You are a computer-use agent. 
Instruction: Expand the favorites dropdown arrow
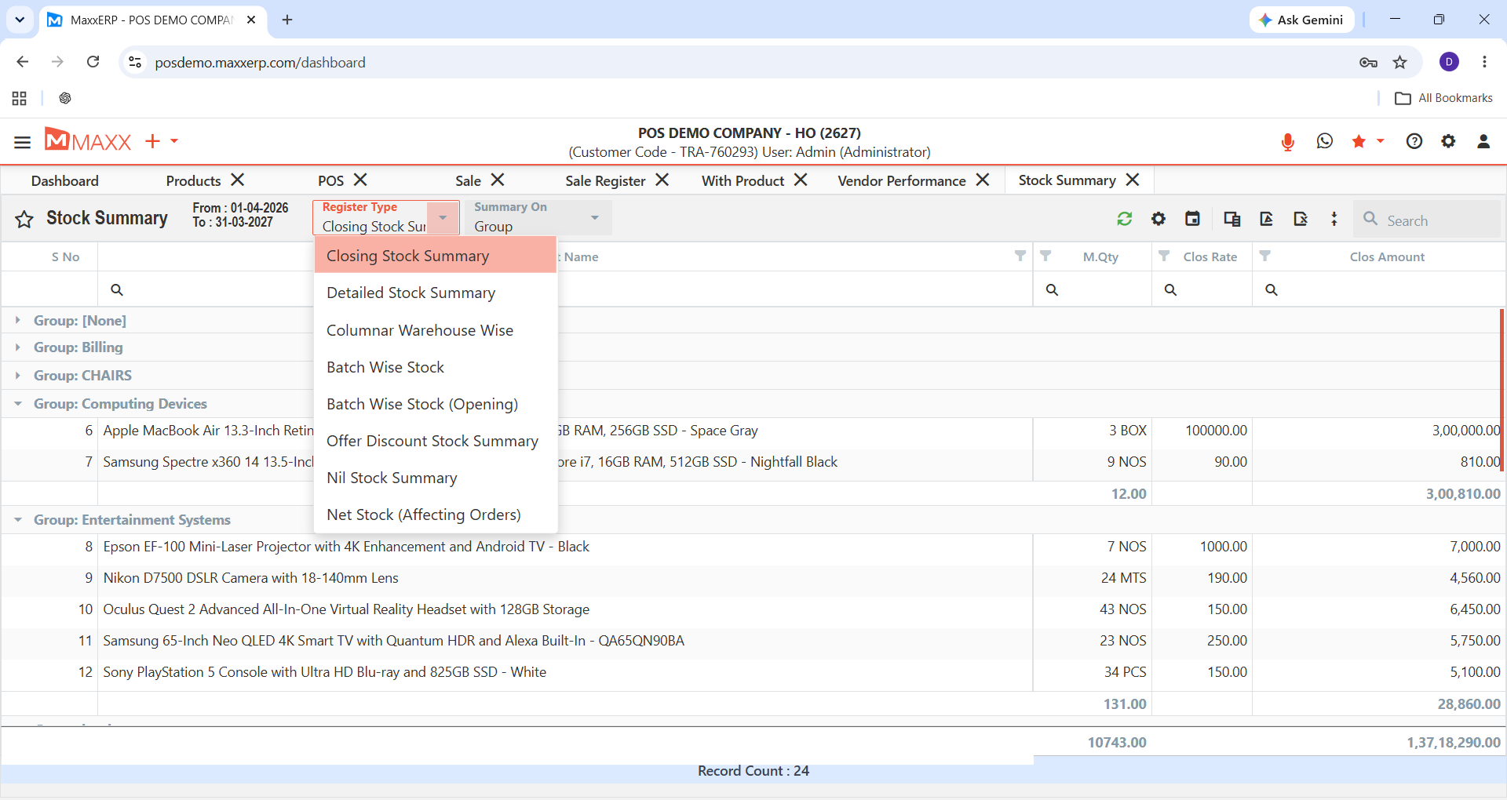pyautogui.click(x=1380, y=141)
